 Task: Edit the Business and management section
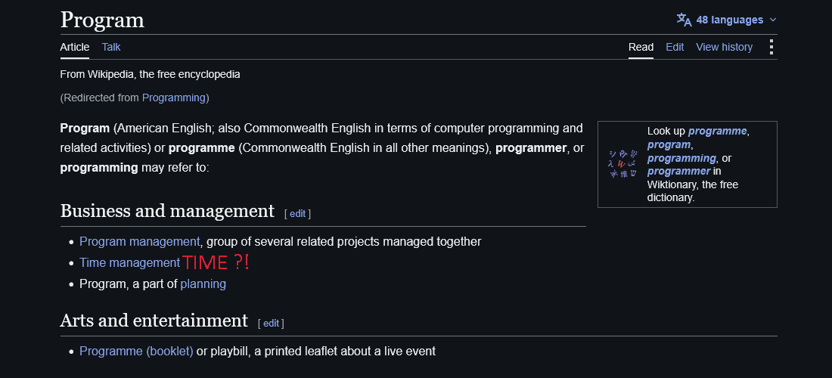(x=298, y=214)
